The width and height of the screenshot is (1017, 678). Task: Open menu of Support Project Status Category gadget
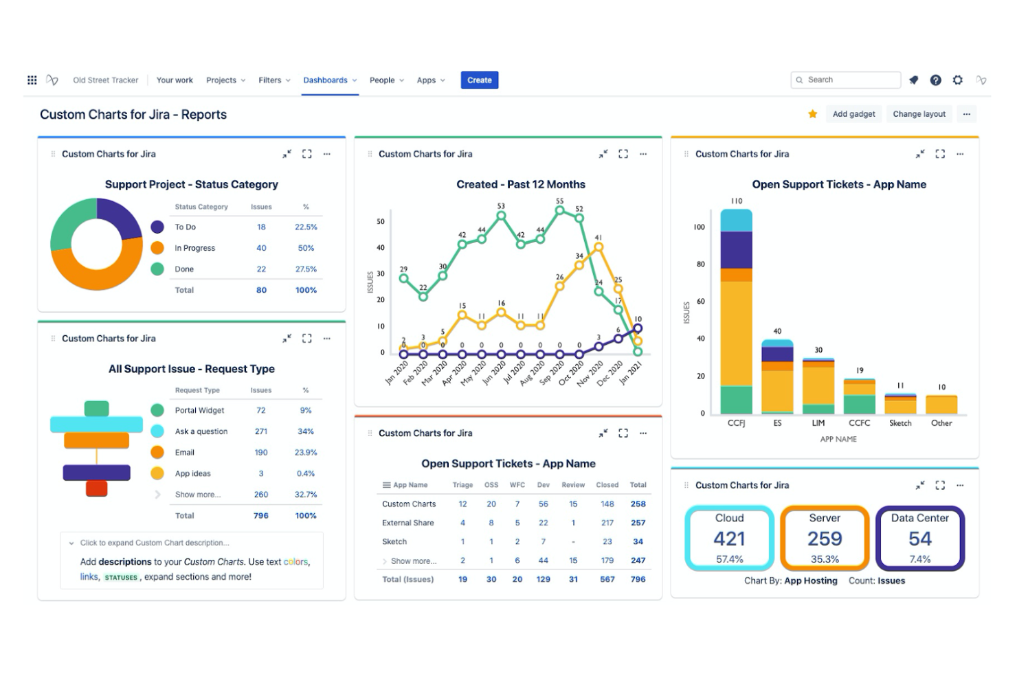pyautogui.click(x=326, y=154)
